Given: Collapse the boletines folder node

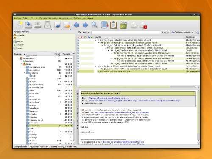Looking at the screenshot, I should point(25,73).
